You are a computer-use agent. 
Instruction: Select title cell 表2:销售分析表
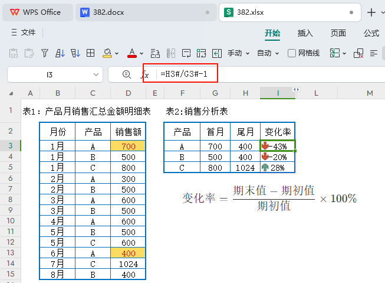[197, 111]
